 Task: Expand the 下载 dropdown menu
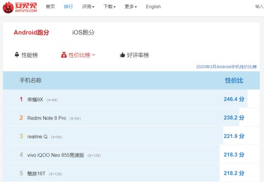click(109, 7)
